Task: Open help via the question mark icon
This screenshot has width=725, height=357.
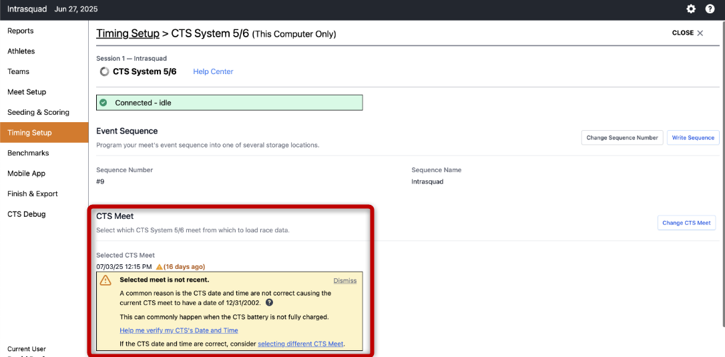Action: [710, 9]
